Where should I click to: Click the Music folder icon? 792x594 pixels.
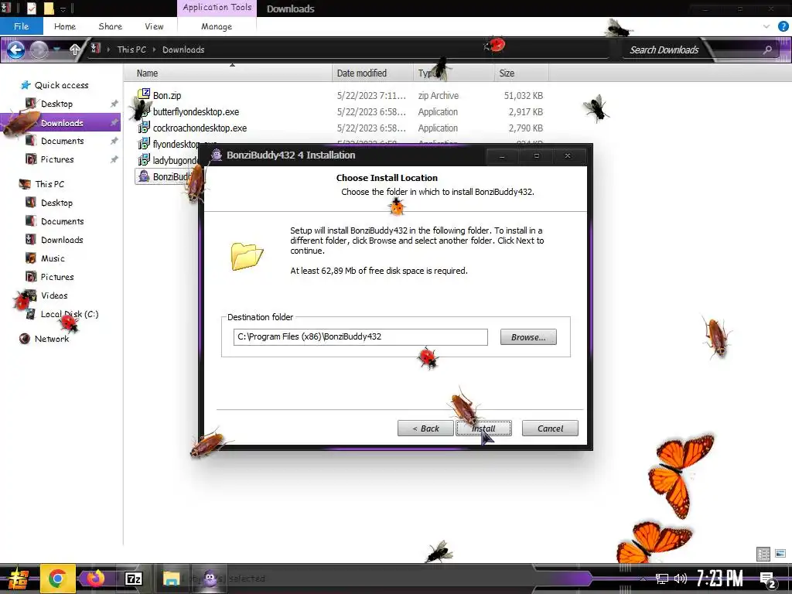(31, 258)
